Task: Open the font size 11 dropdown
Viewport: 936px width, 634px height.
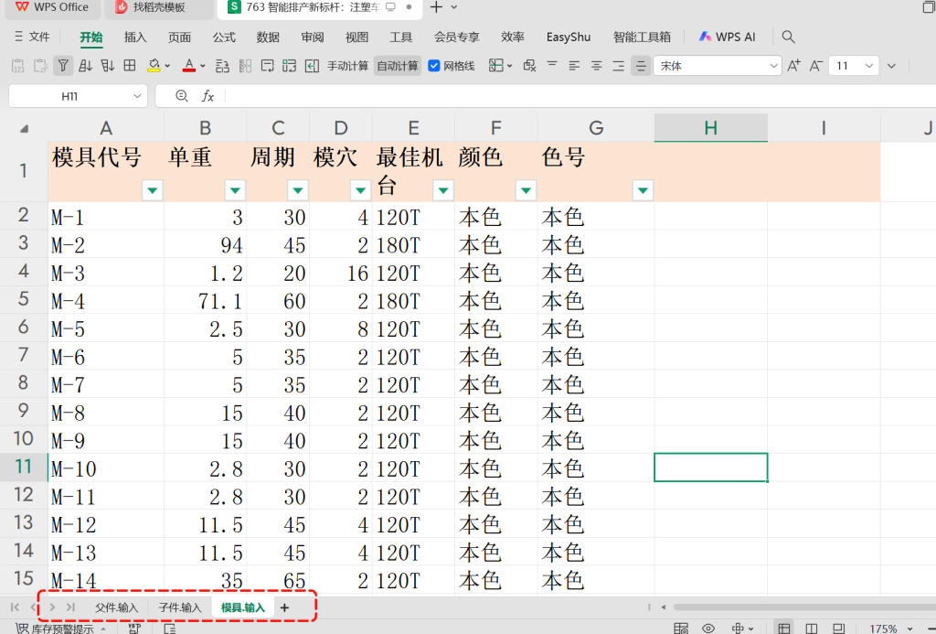Action: click(869, 66)
